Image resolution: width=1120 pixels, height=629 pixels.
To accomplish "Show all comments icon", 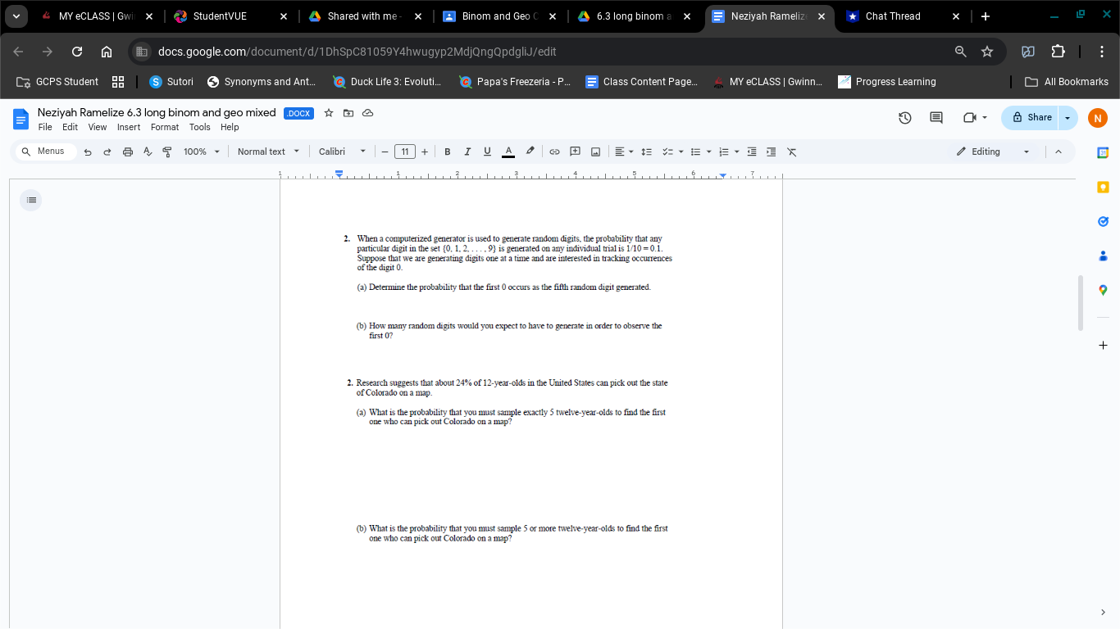I will 936,118.
